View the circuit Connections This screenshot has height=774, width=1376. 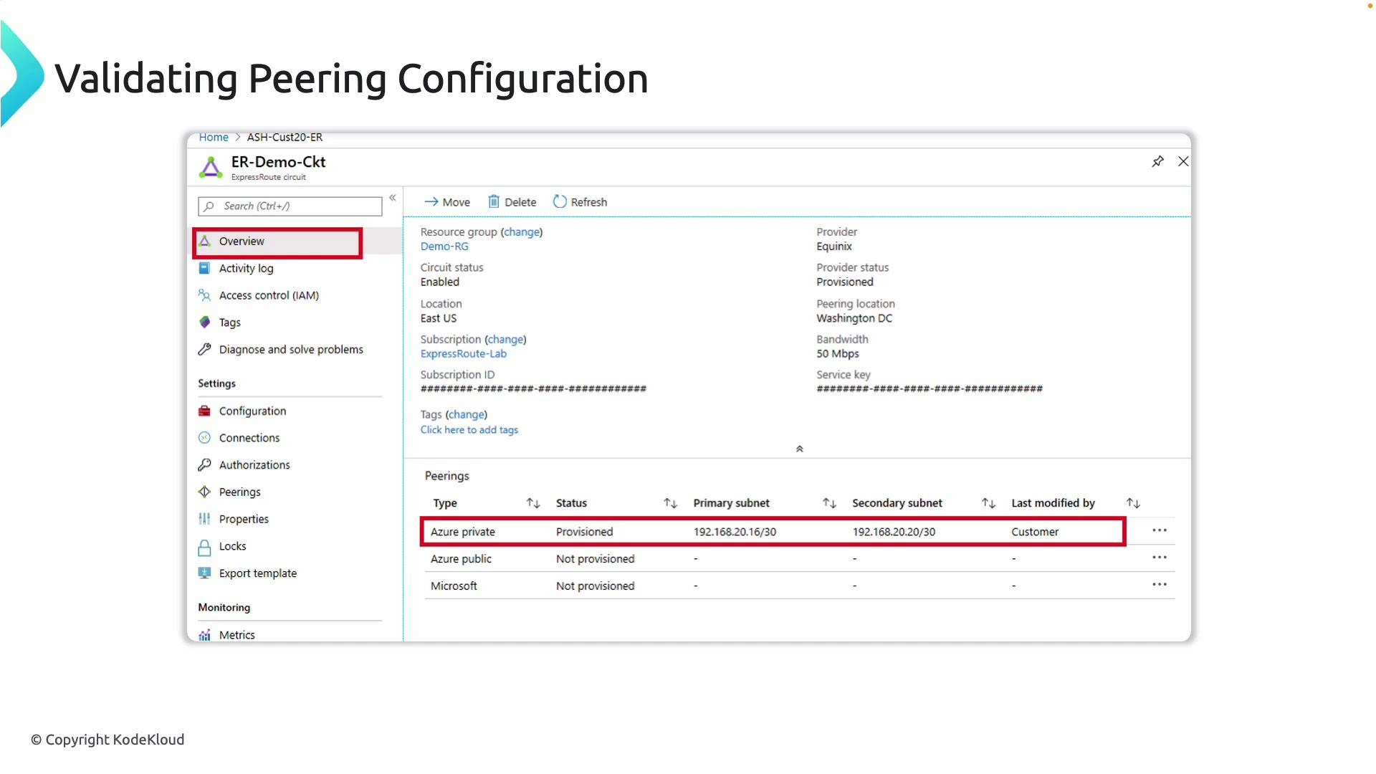(x=249, y=437)
